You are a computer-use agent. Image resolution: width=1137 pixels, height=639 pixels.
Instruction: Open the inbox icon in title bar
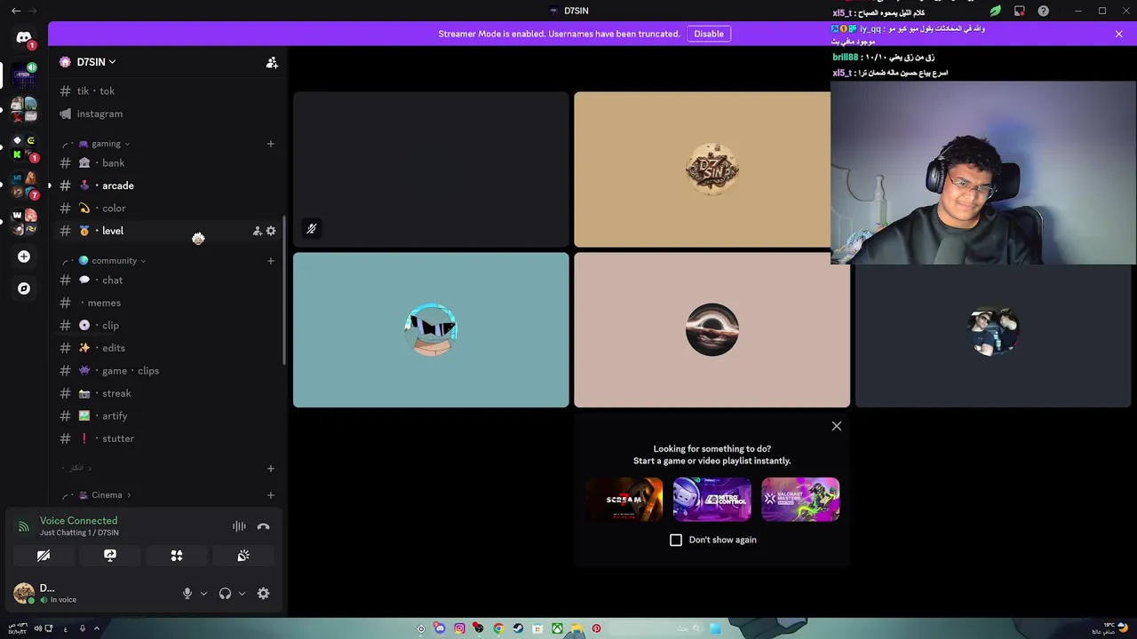pyautogui.click(x=1020, y=11)
